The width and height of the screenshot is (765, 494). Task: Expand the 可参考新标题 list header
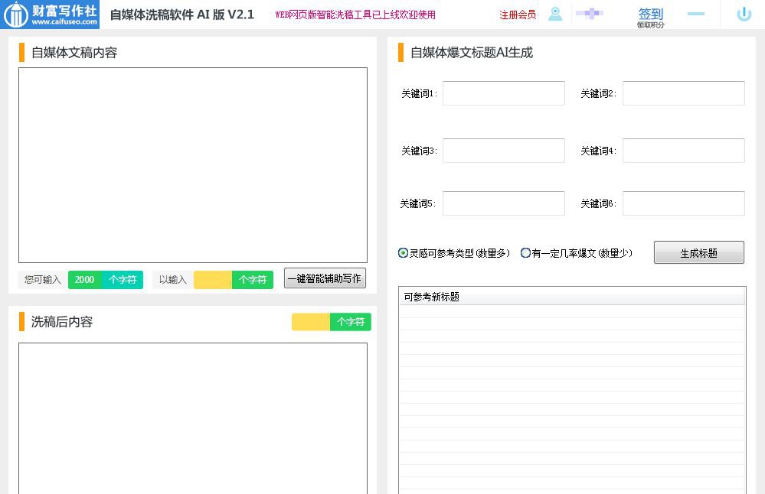570,297
